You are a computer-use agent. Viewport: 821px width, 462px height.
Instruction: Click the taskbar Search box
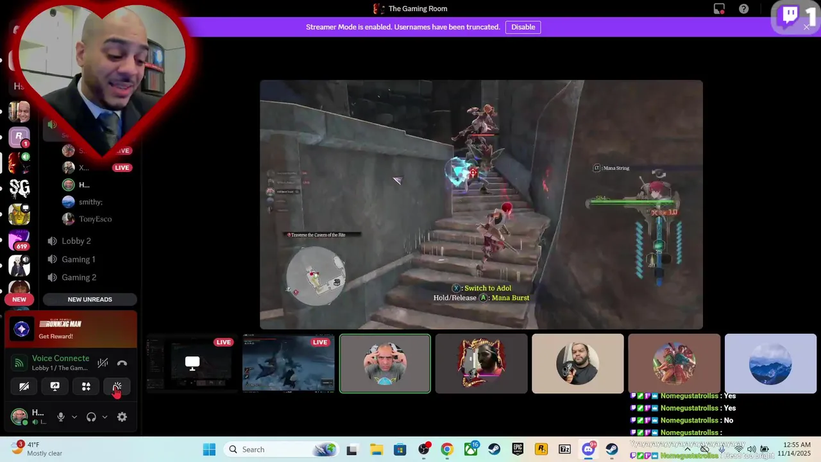(281, 449)
